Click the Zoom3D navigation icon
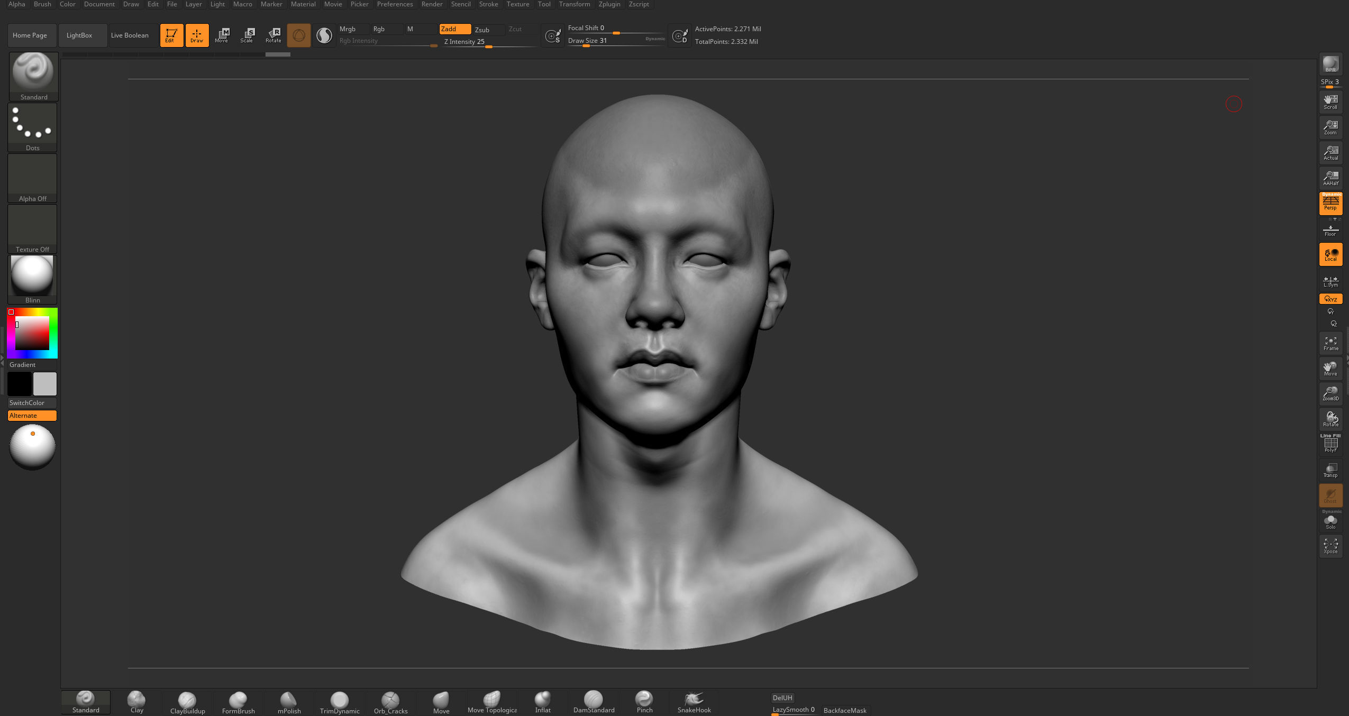This screenshot has height=716, width=1349. tap(1330, 393)
